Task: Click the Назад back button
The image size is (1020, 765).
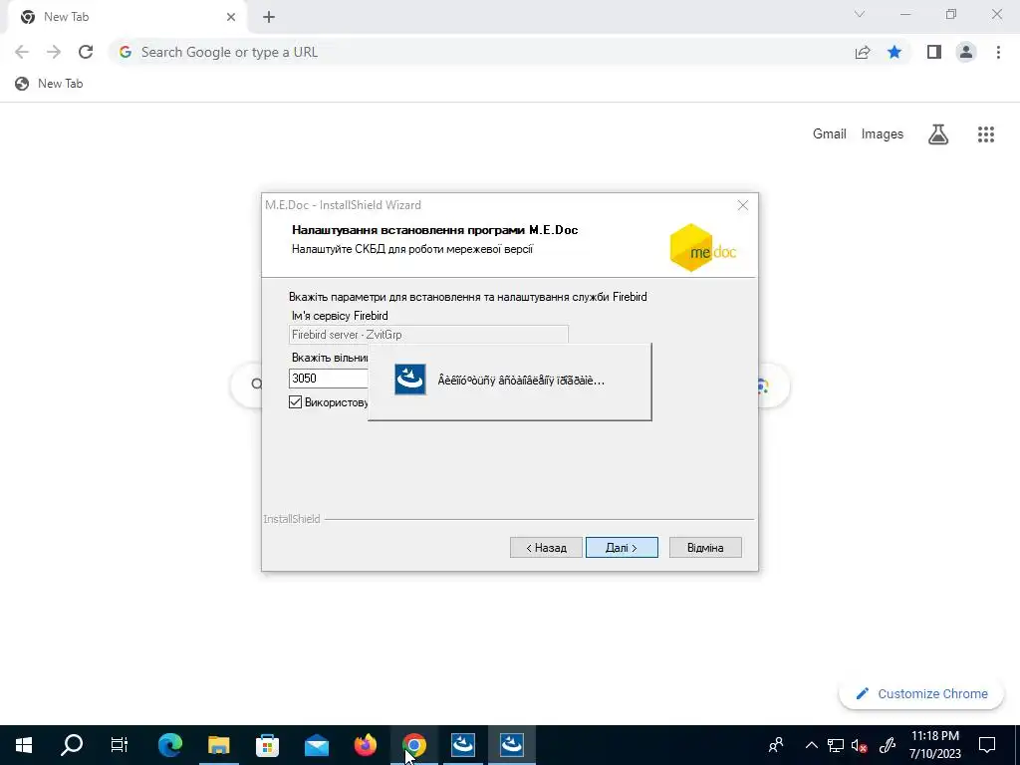Action: 546,548
